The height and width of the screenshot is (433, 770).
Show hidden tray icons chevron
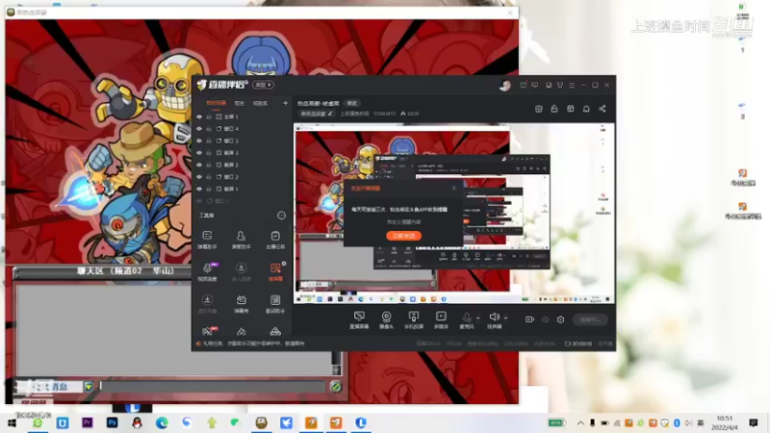pyautogui.click(x=580, y=423)
